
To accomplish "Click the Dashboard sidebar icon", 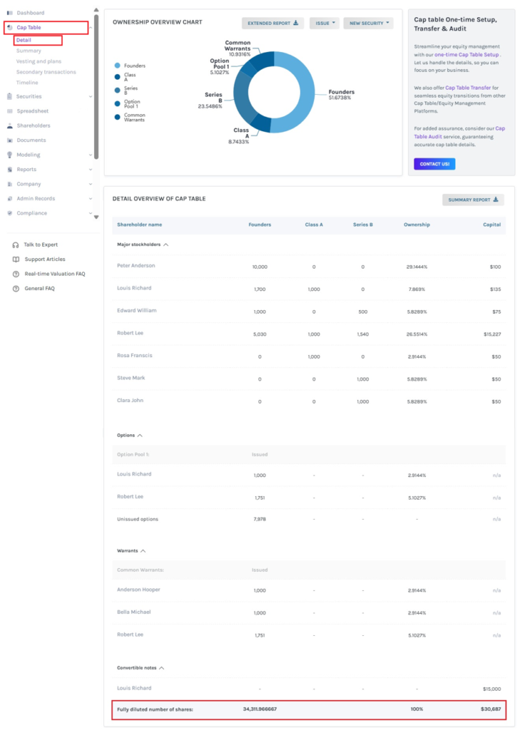I will tap(10, 13).
